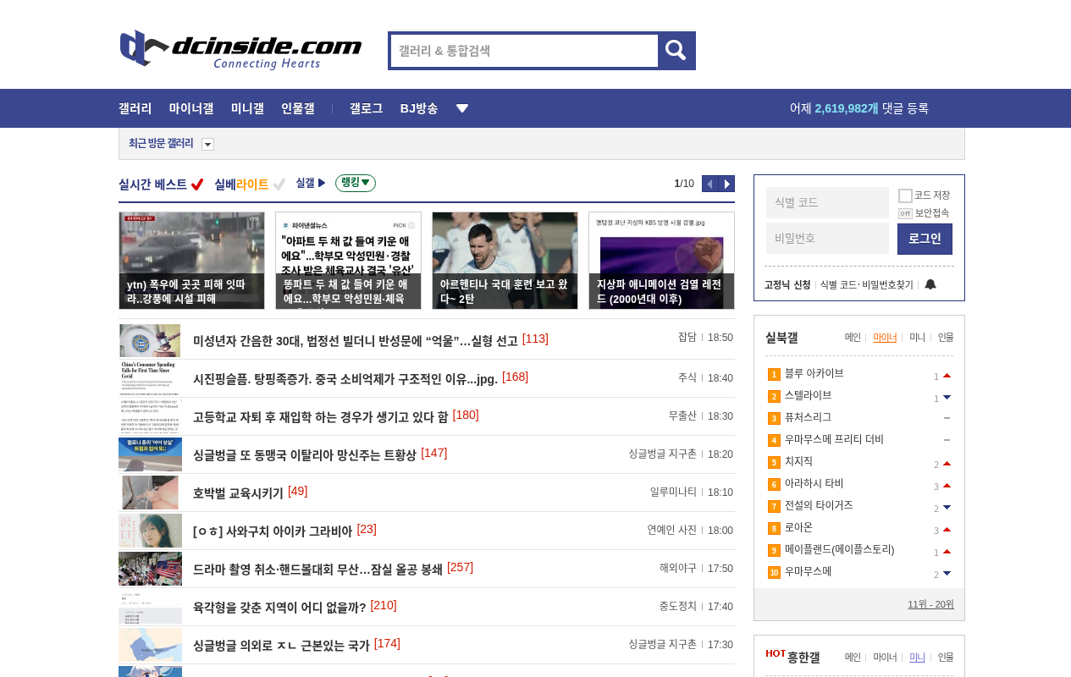Viewport: 1071px width, 677px height.
Task: Click the red check mark next to 실시간 베스트
Action: (197, 184)
